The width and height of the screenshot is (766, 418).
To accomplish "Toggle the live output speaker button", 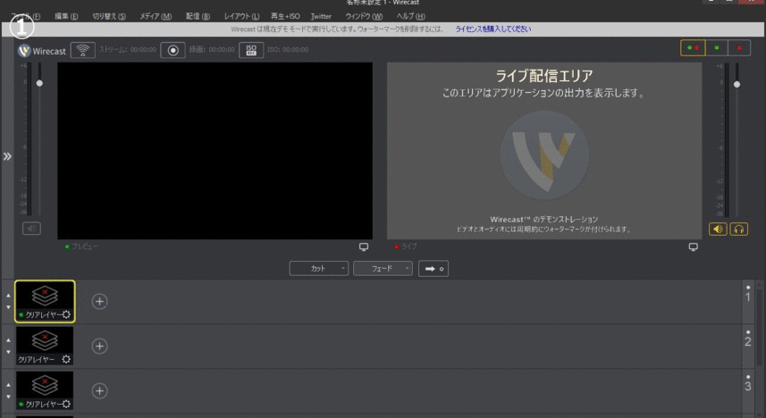I will [x=718, y=229].
